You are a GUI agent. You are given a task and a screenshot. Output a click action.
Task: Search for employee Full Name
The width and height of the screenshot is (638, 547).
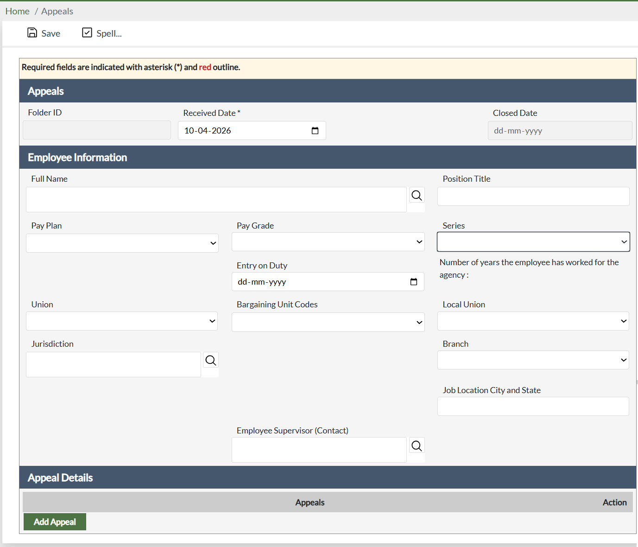click(x=417, y=195)
